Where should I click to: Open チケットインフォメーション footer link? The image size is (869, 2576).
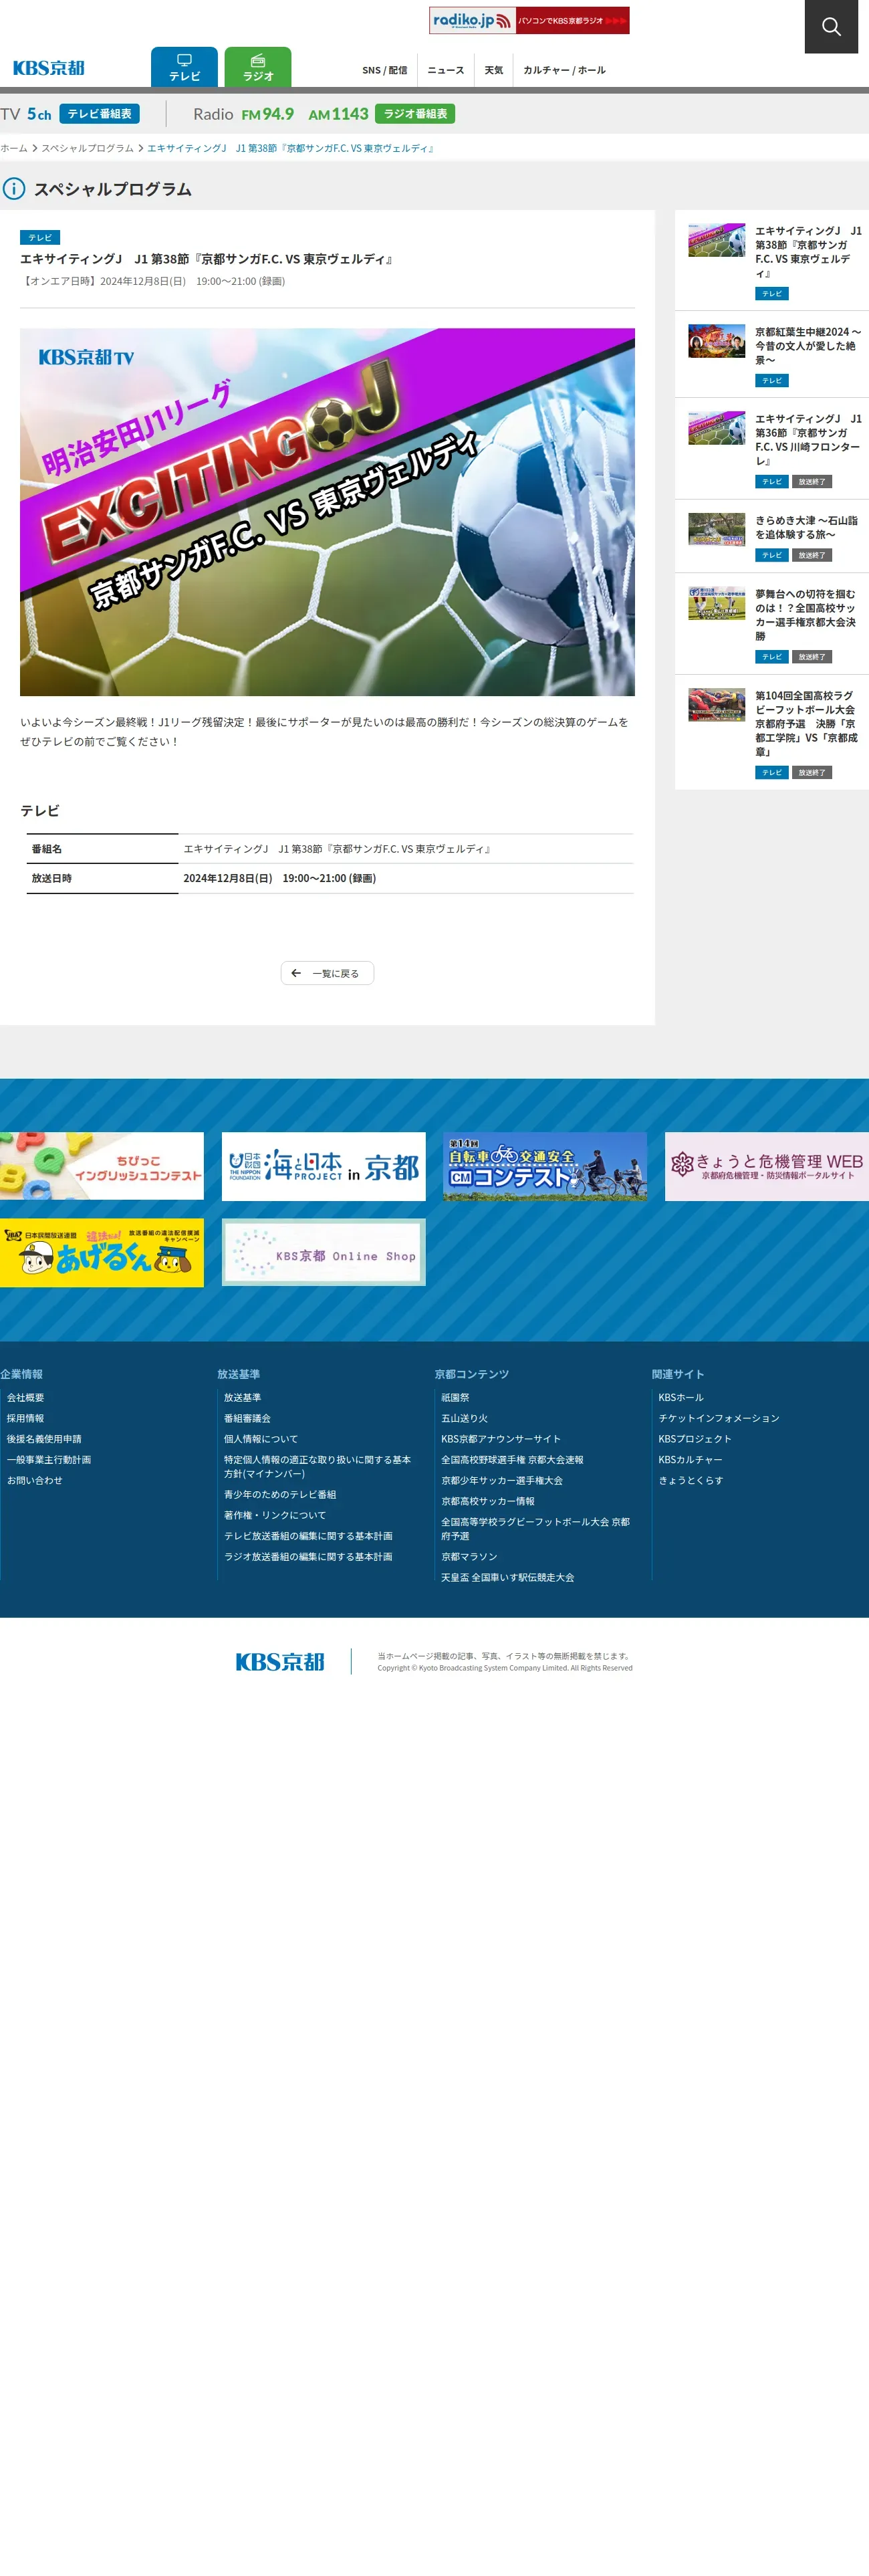719,1418
